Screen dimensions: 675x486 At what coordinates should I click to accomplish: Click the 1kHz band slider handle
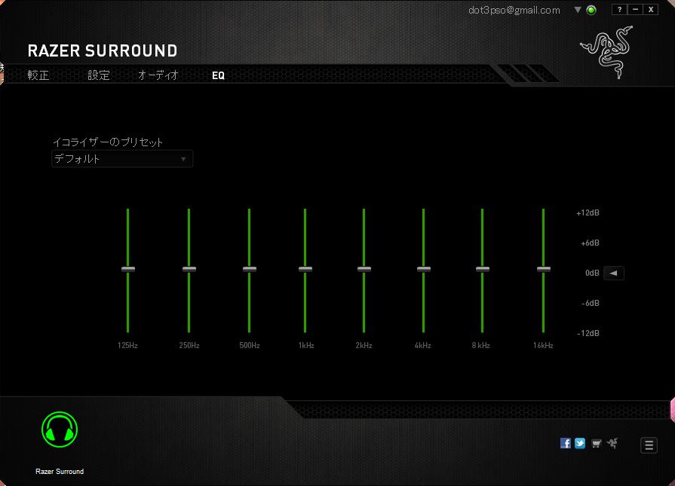click(x=305, y=269)
